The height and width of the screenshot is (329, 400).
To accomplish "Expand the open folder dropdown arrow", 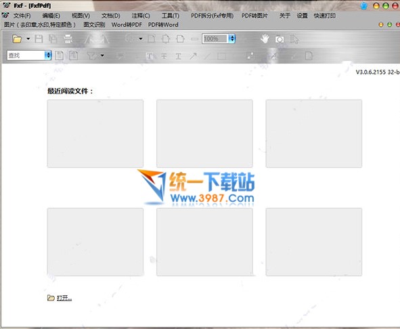I will [28, 39].
